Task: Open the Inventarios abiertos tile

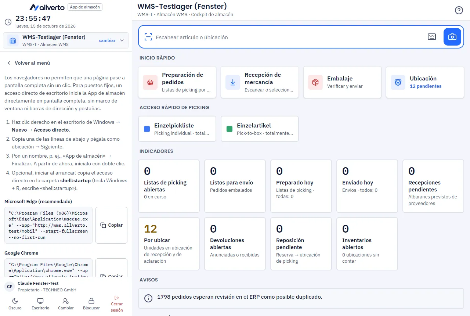Action: point(367,244)
